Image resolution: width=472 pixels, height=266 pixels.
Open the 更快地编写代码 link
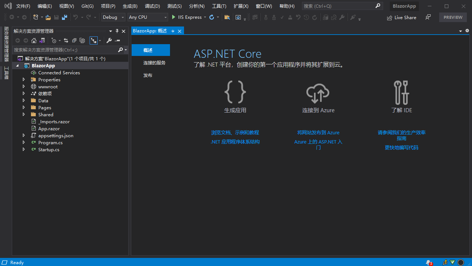(x=402, y=148)
